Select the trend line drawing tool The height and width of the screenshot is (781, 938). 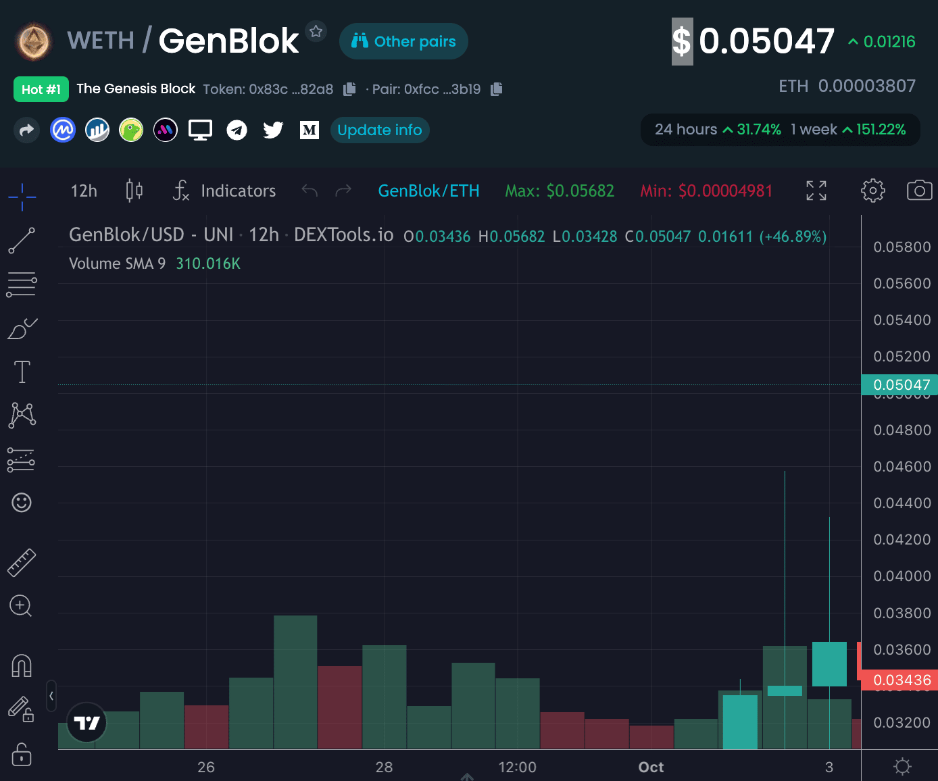[x=22, y=241]
